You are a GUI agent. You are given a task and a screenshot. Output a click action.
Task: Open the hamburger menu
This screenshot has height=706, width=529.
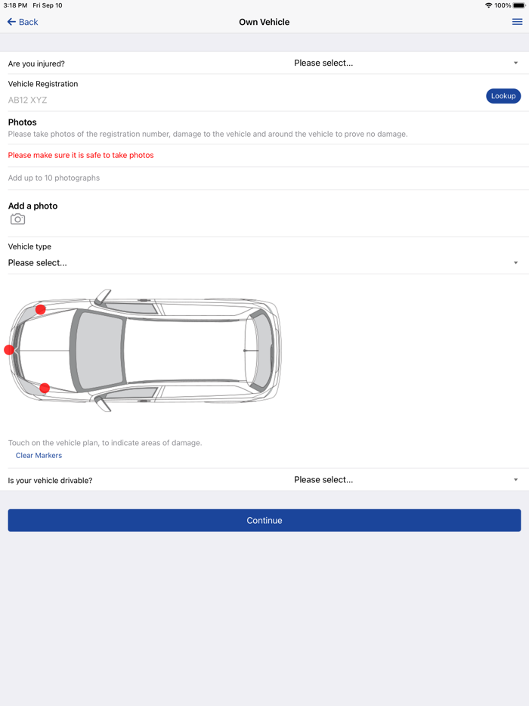pyautogui.click(x=517, y=22)
